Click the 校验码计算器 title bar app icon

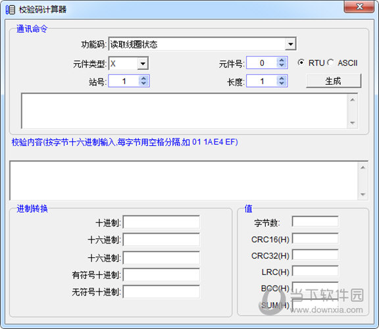(x=11, y=10)
